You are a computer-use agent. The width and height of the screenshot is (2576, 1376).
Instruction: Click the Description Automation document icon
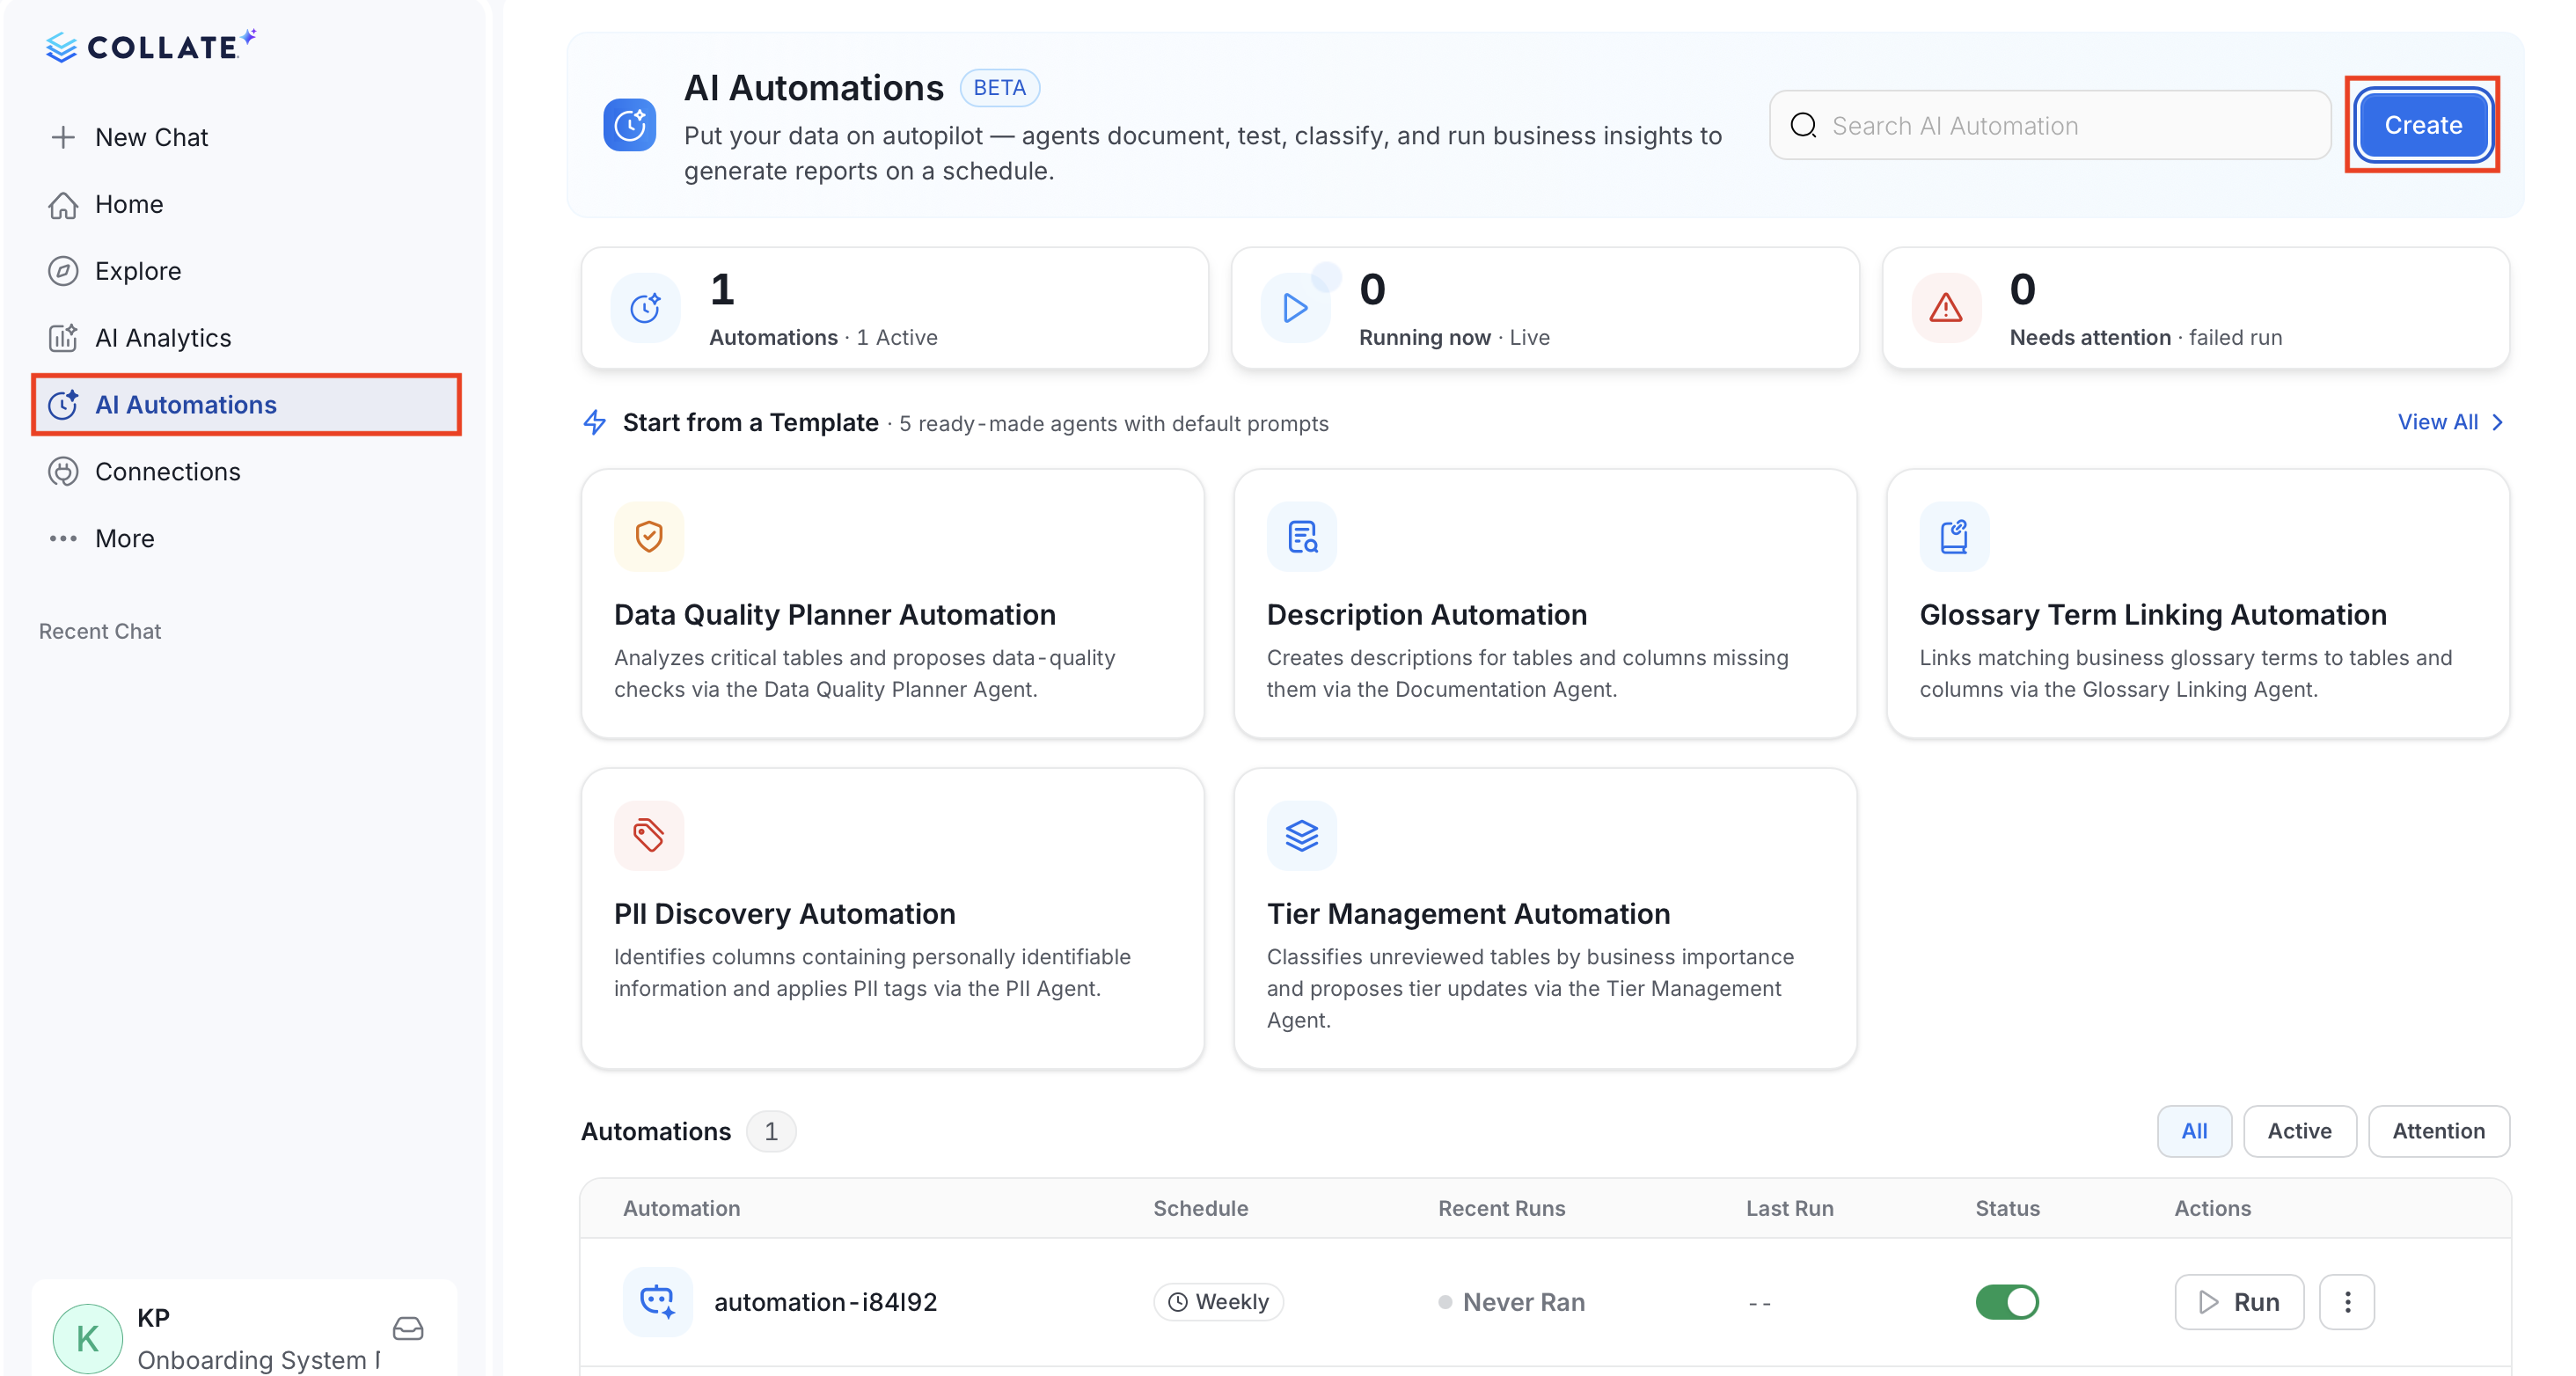coord(1301,536)
